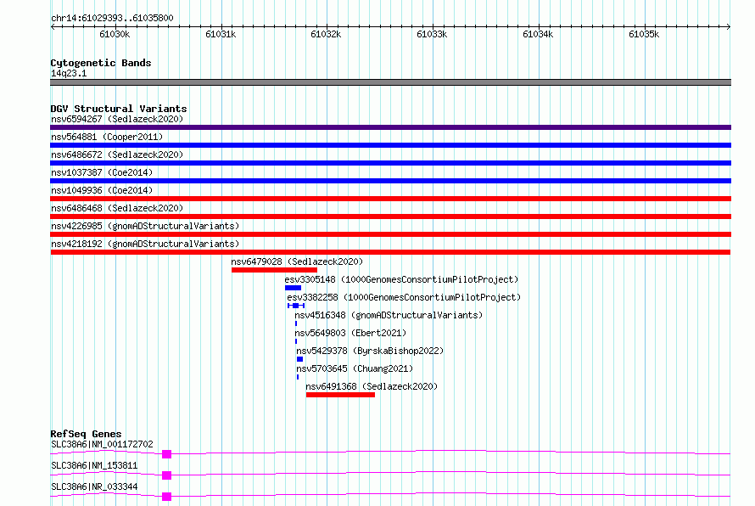Select the magenta exon of SLC38A6|NM_001172702
This screenshot has width=755, height=506.
coord(166,454)
